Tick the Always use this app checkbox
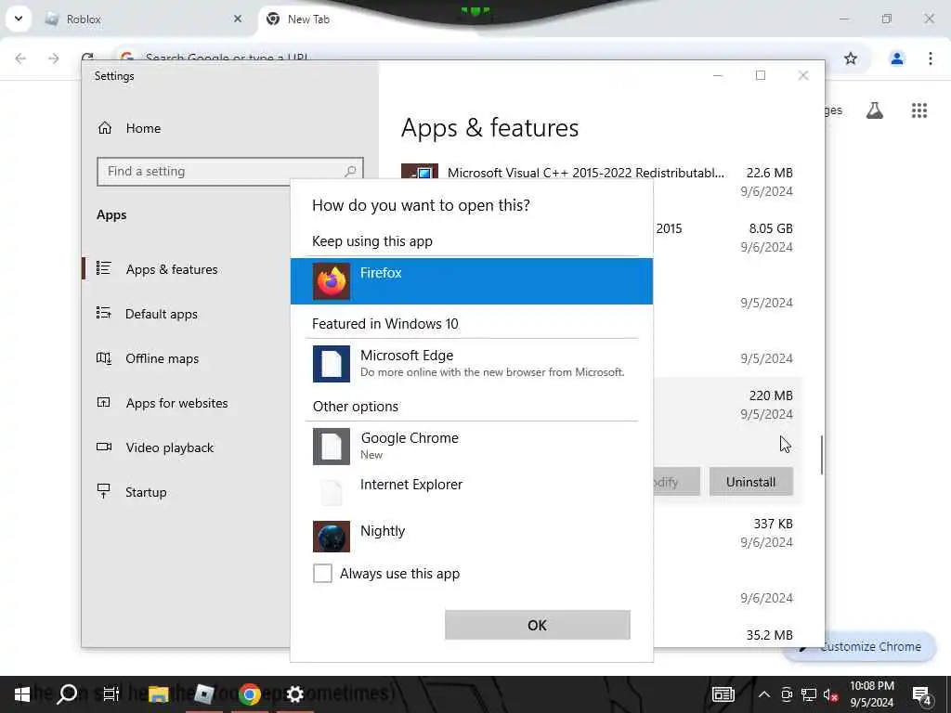 click(322, 573)
